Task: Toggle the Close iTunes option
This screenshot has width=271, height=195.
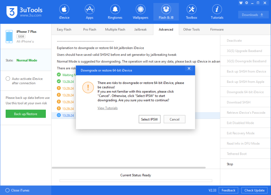Action: pos(7,190)
